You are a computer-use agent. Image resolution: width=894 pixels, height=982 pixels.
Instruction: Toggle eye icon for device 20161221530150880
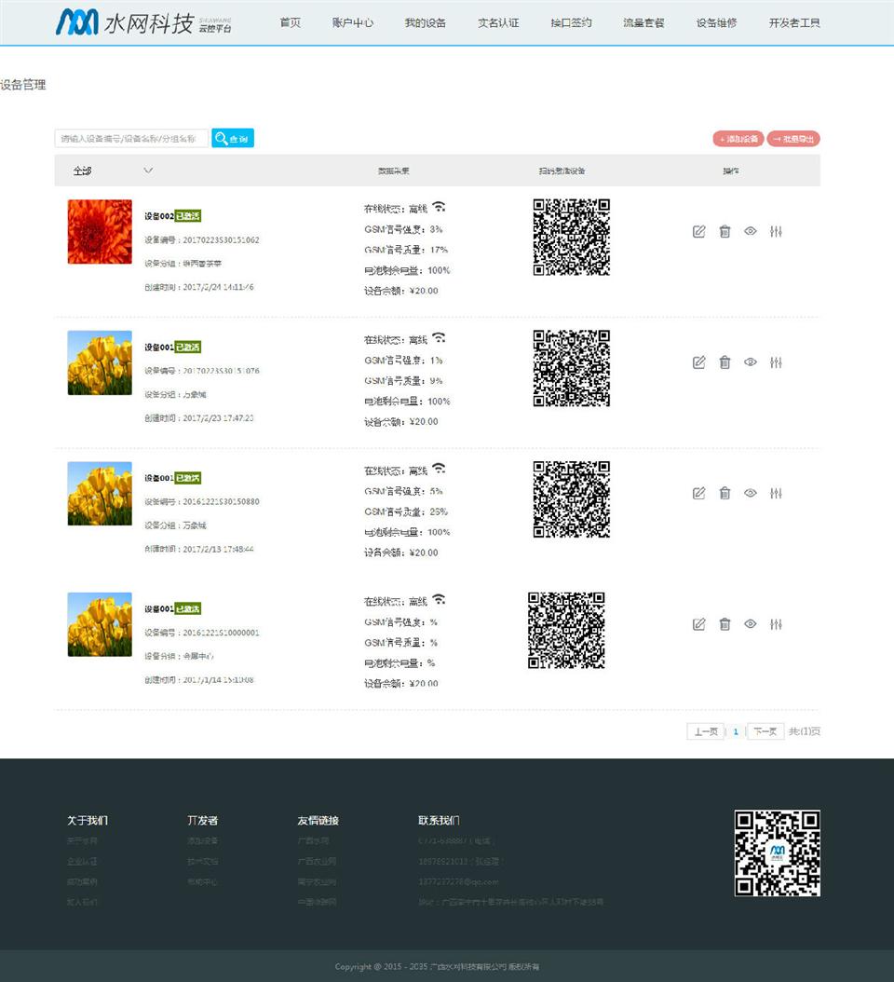click(751, 494)
